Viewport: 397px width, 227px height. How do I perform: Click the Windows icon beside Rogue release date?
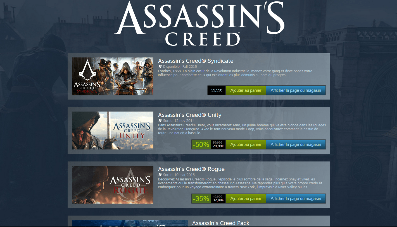[160, 175]
